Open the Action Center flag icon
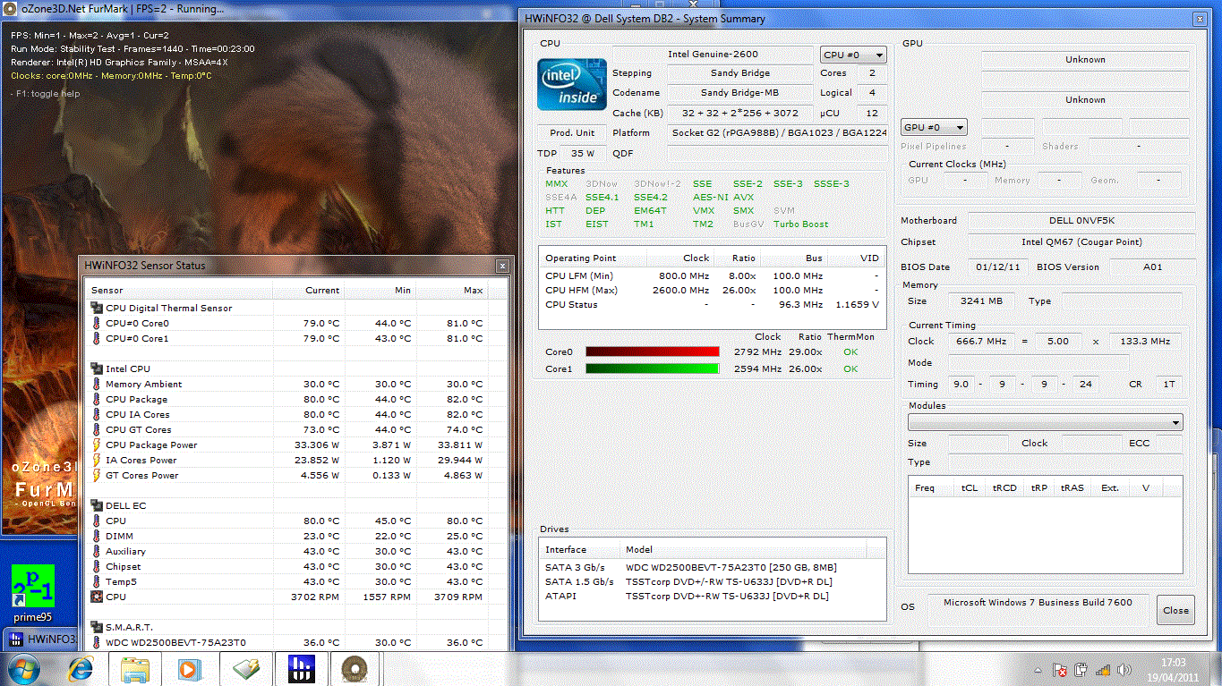Image resolution: width=1222 pixels, height=686 pixels. pyautogui.click(x=1059, y=669)
